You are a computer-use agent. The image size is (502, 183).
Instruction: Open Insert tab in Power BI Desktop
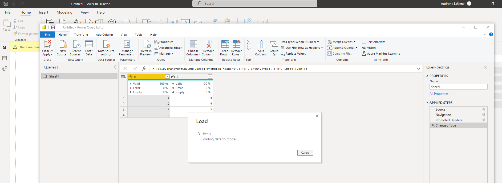point(44,12)
